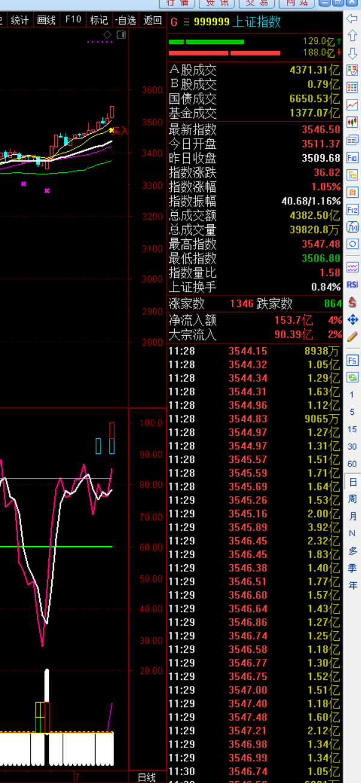Click the down-arrow next stock icon
The image size is (361, 783).
click(x=352, y=54)
